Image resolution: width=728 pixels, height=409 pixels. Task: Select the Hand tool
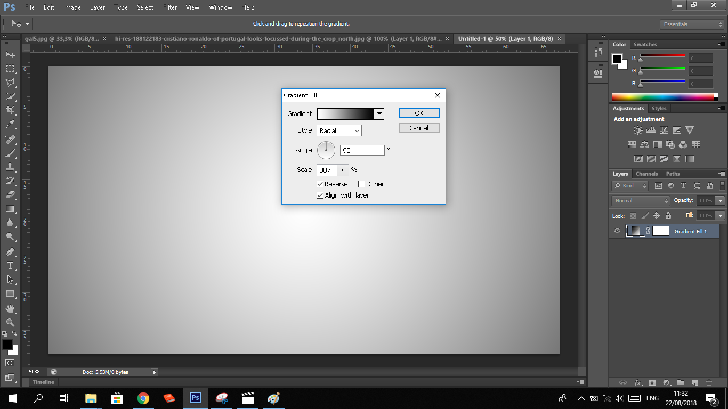click(x=10, y=309)
